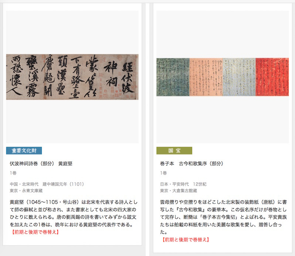Click the green 国宝 badge

[174, 151]
